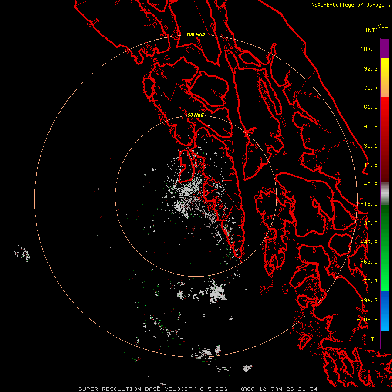Click the 45.6 velocity scale value
The height and width of the screenshot is (392, 392).
pos(371,126)
